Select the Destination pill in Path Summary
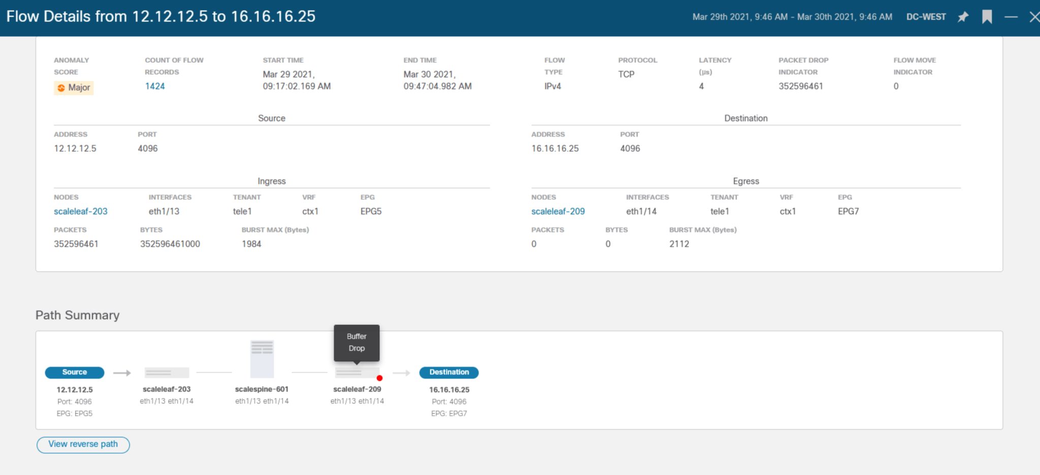The height and width of the screenshot is (475, 1040). point(449,372)
